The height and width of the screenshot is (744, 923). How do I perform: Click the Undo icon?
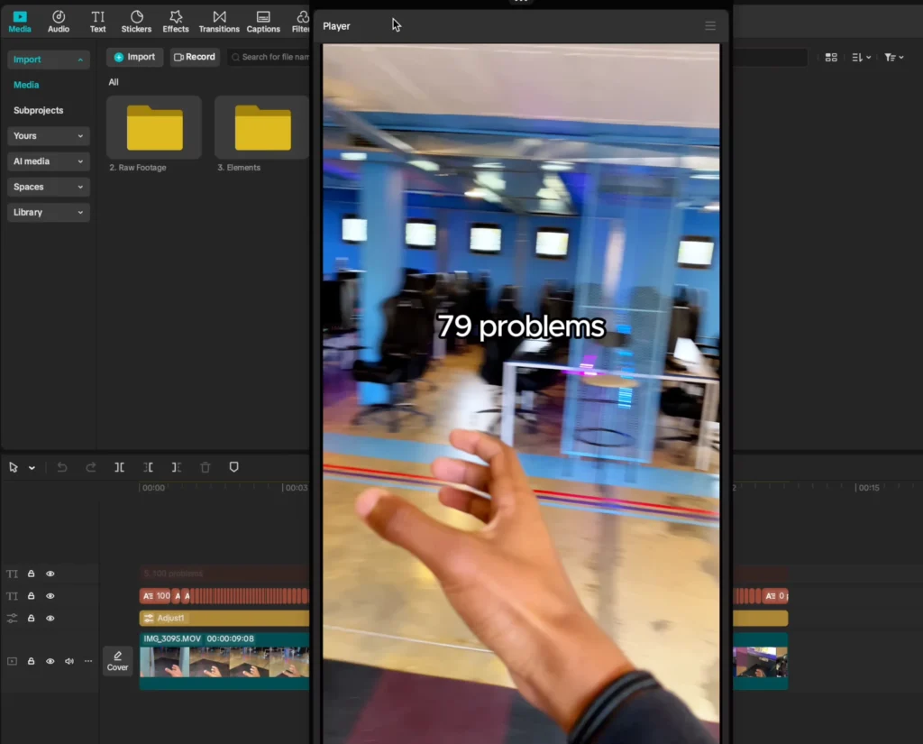[x=62, y=467]
